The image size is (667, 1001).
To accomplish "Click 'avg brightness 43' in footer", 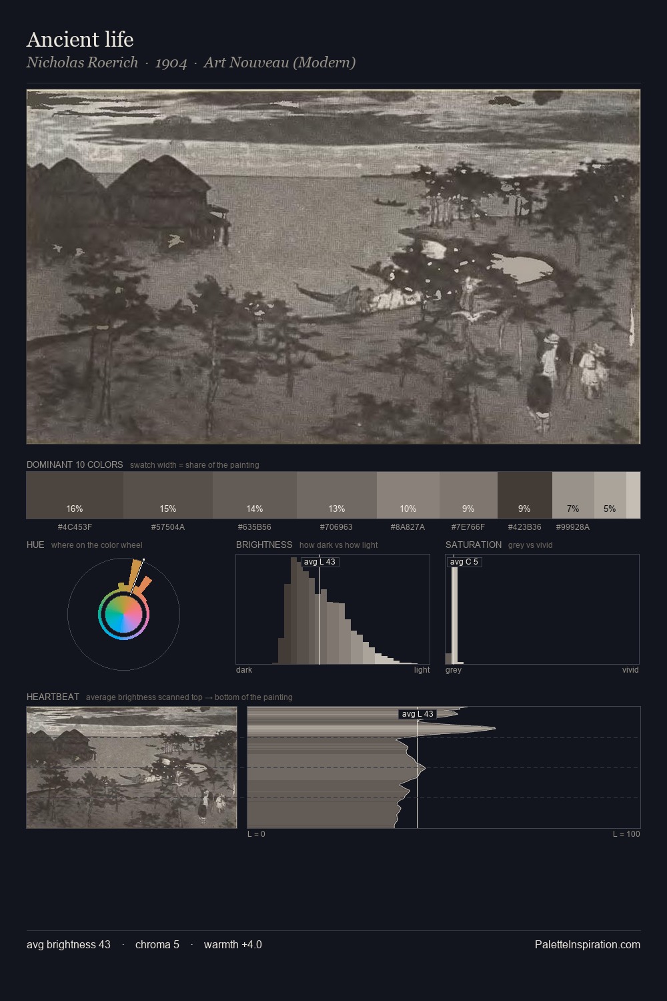I will click(x=69, y=944).
